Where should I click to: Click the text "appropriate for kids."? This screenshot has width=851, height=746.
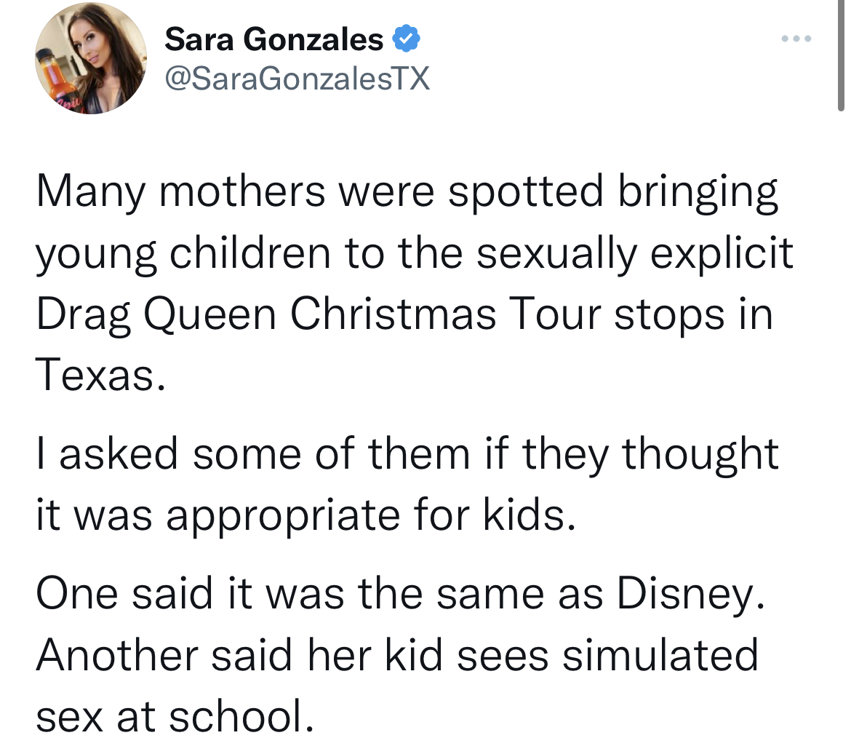coord(371,515)
